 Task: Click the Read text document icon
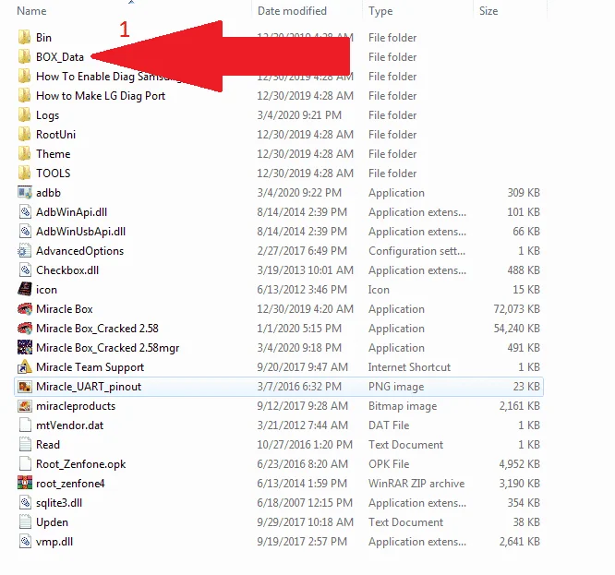25,445
